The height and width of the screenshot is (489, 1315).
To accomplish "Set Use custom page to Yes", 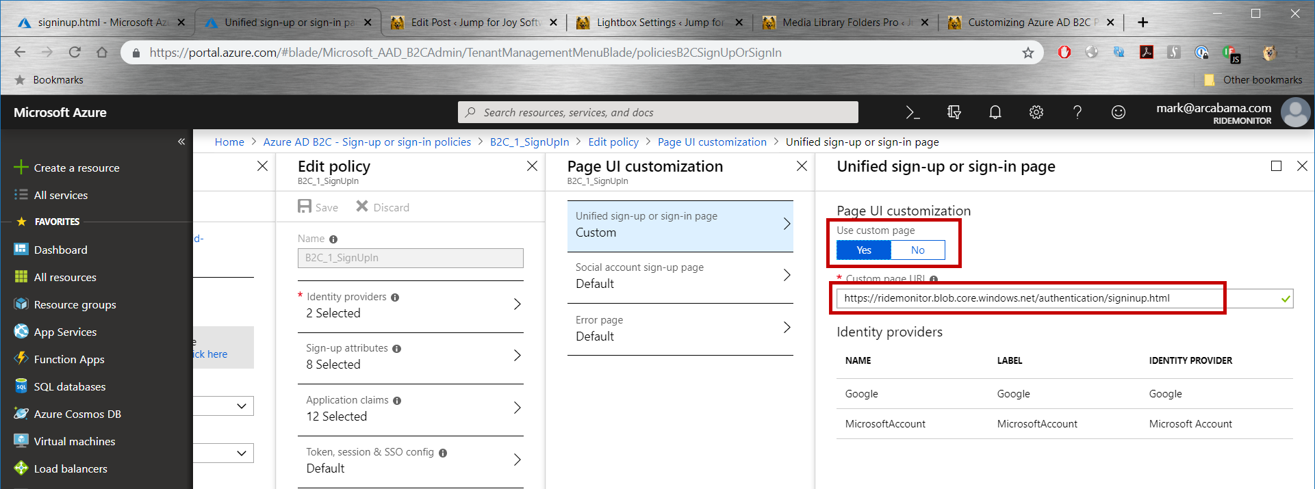I will pyautogui.click(x=864, y=250).
